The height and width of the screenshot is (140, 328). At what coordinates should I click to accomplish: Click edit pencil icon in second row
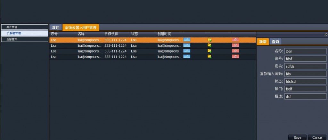pos(187,45)
